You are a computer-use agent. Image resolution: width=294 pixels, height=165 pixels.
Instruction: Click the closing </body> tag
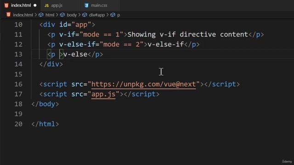coord(45,104)
